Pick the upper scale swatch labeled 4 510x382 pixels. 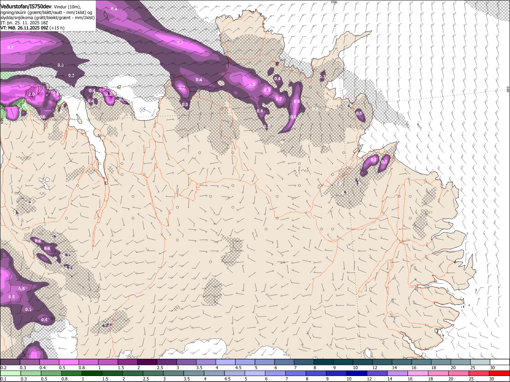226,362
